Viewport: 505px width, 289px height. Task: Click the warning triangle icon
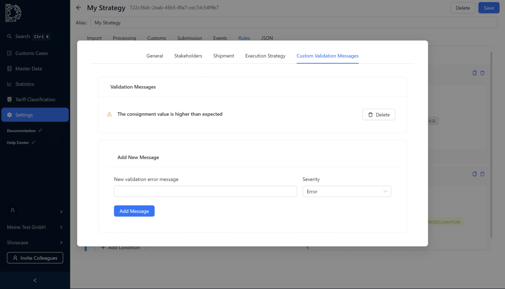[109, 114]
